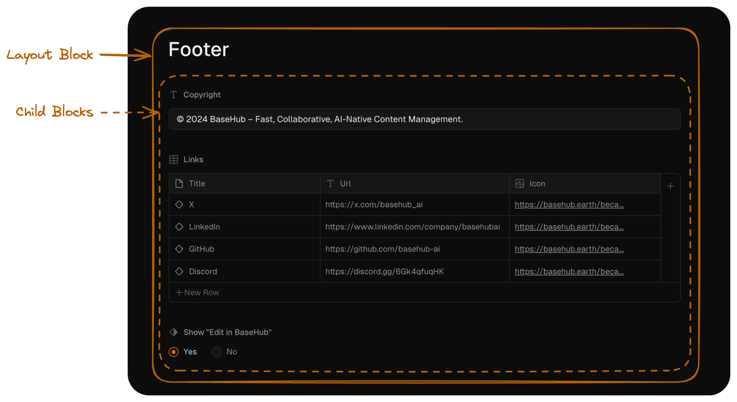Click the text icon next to Copyright
The image size is (737, 402).
(x=174, y=95)
